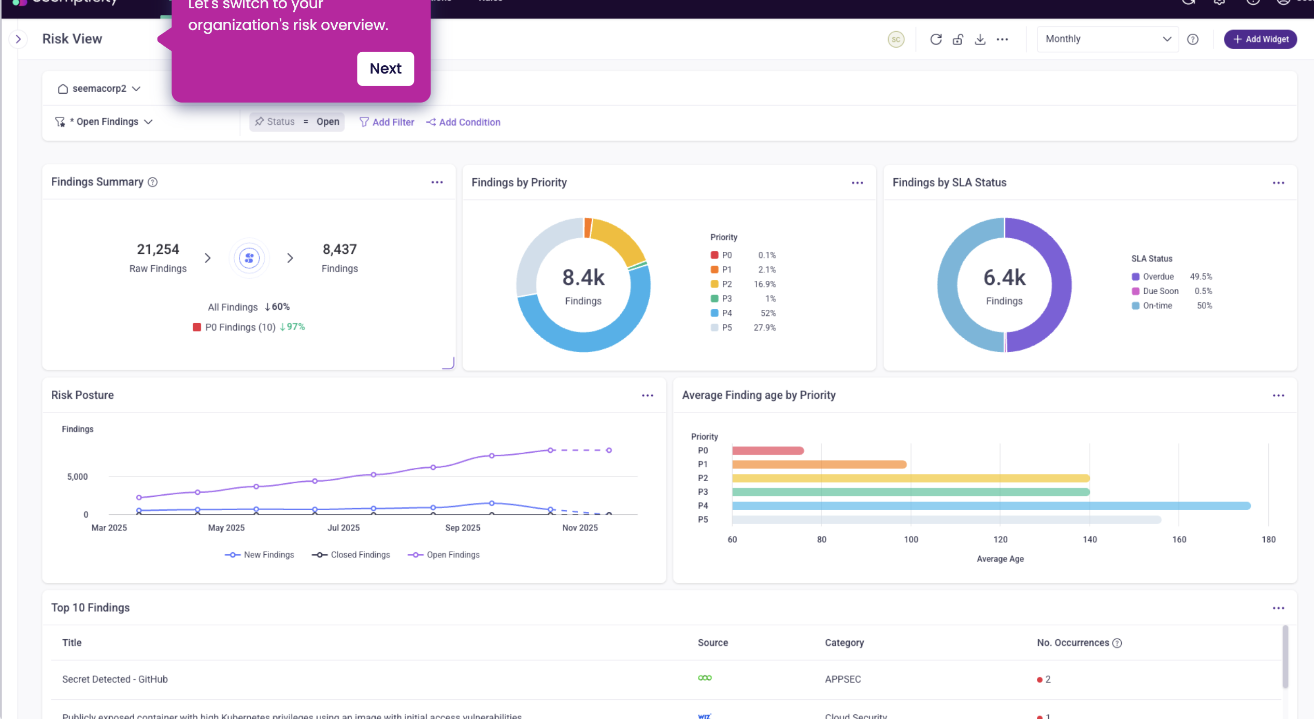Click the Findings Summary info icon
Image resolution: width=1314 pixels, height=719 pixels.
[x=152, y=182]
